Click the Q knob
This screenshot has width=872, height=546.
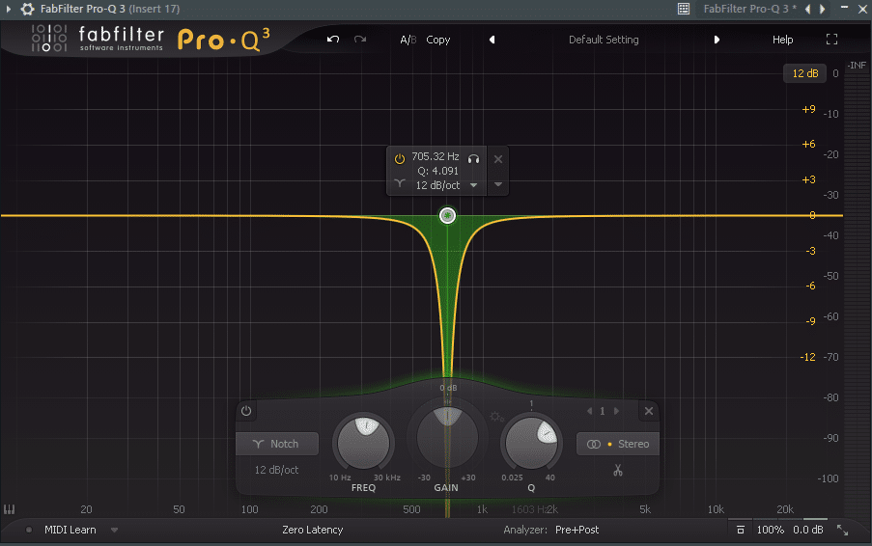tap(531, 443)
